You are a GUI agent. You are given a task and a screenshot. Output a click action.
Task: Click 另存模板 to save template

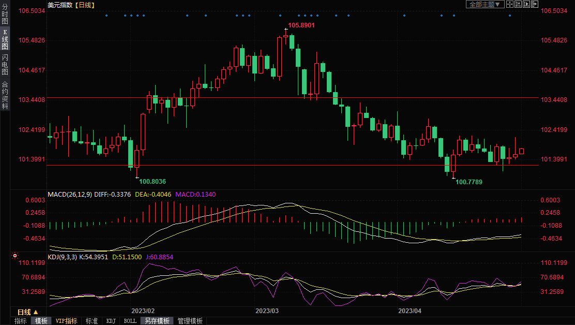(157, 321)
